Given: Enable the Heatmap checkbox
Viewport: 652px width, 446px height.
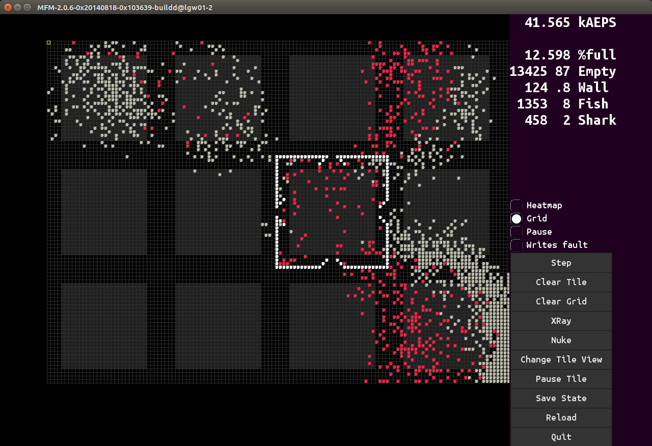Looking at the screenshot, I should point(517,206).
